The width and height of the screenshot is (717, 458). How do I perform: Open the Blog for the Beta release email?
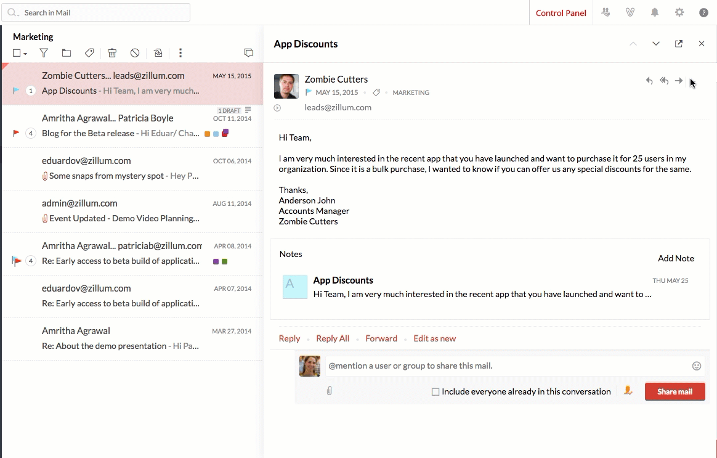click(x=132, y=126)
